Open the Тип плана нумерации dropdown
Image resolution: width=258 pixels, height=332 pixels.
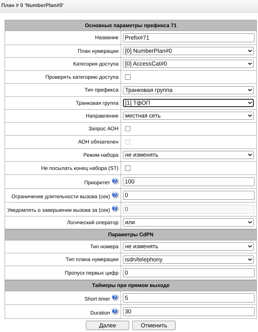188,259
